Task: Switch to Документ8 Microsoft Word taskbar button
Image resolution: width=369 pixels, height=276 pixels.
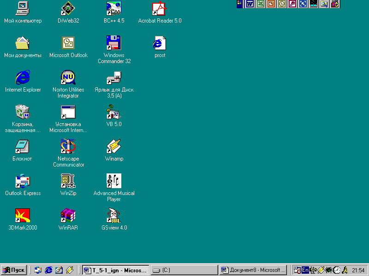Action: click(253, 270)
